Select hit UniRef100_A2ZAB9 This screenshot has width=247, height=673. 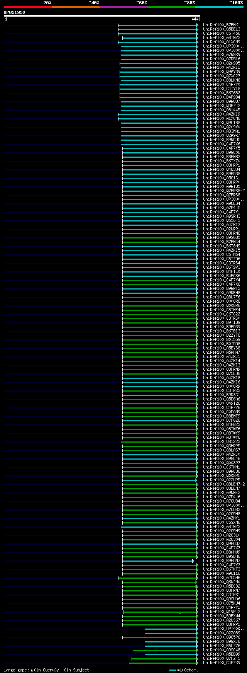tap(222, 633)
